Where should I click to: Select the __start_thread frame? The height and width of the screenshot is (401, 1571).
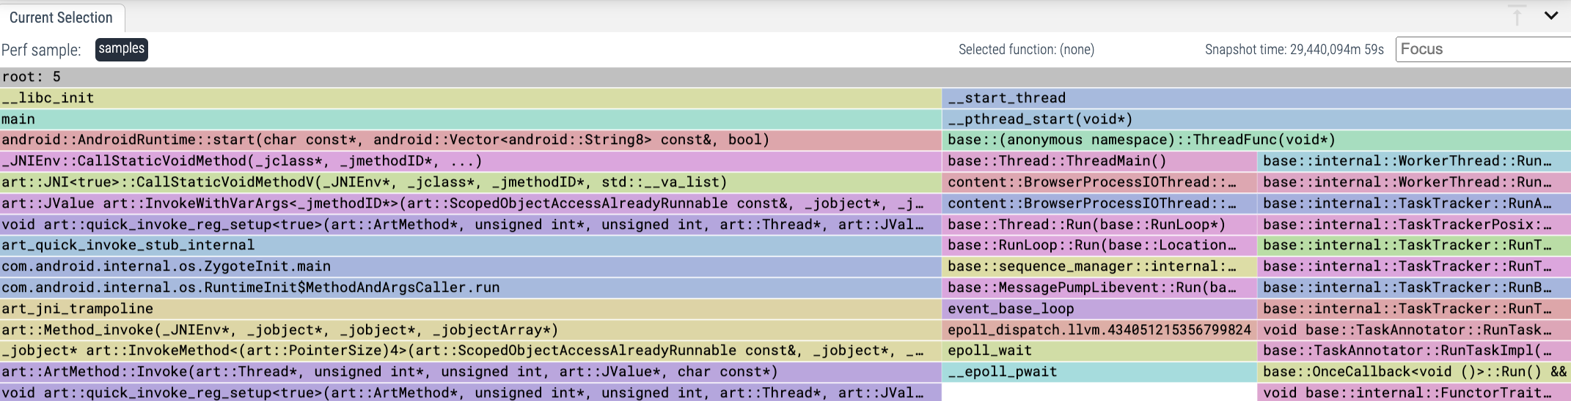1256,98
